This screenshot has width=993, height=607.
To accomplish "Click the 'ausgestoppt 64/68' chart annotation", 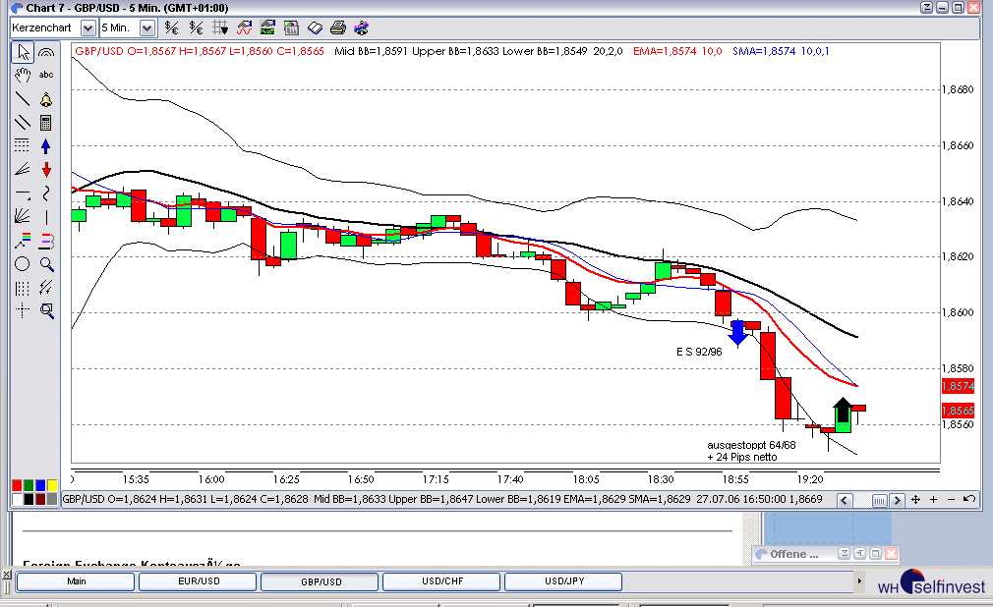I will coord(751,445).
